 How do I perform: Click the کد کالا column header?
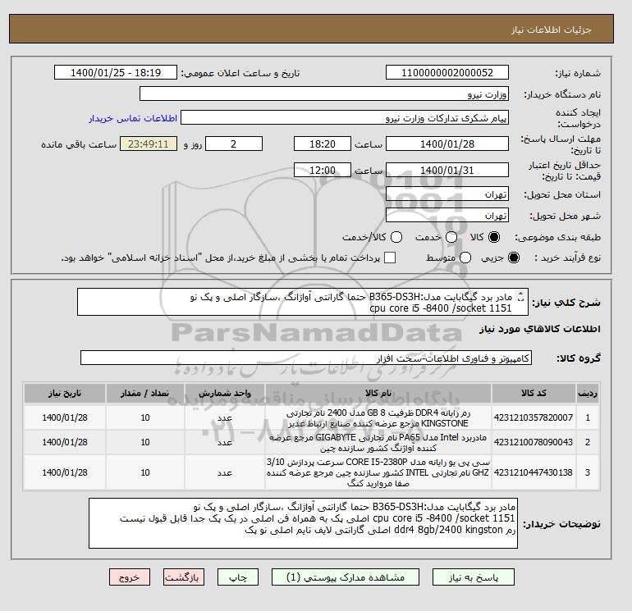click(534, 393)
